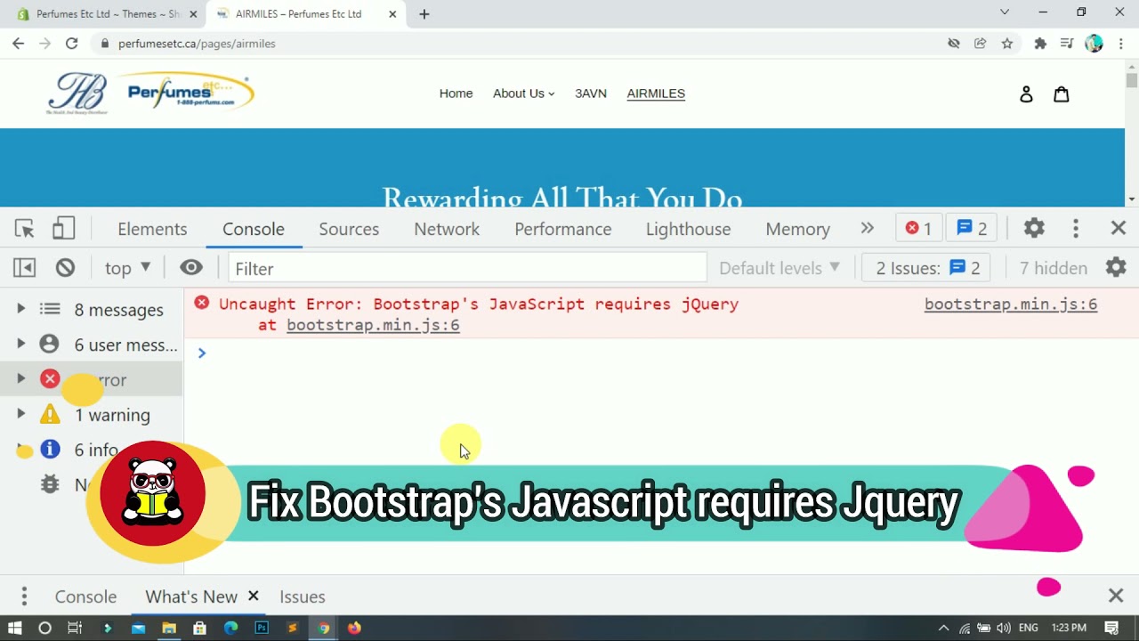
Task: Reload the current page
Action: point(71,43)
